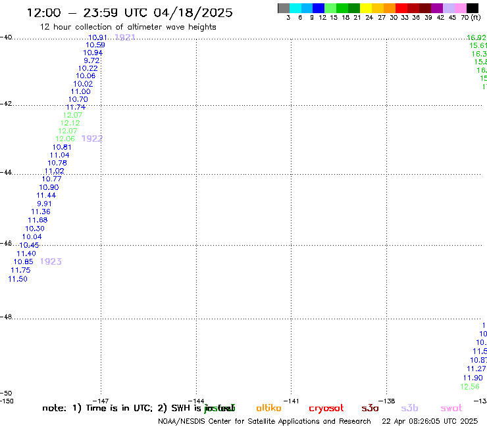Image resolution: width=487 pixels, height=427 pixels.
Task: Click the green wave height value '12.56'
Action: point(470,387)
